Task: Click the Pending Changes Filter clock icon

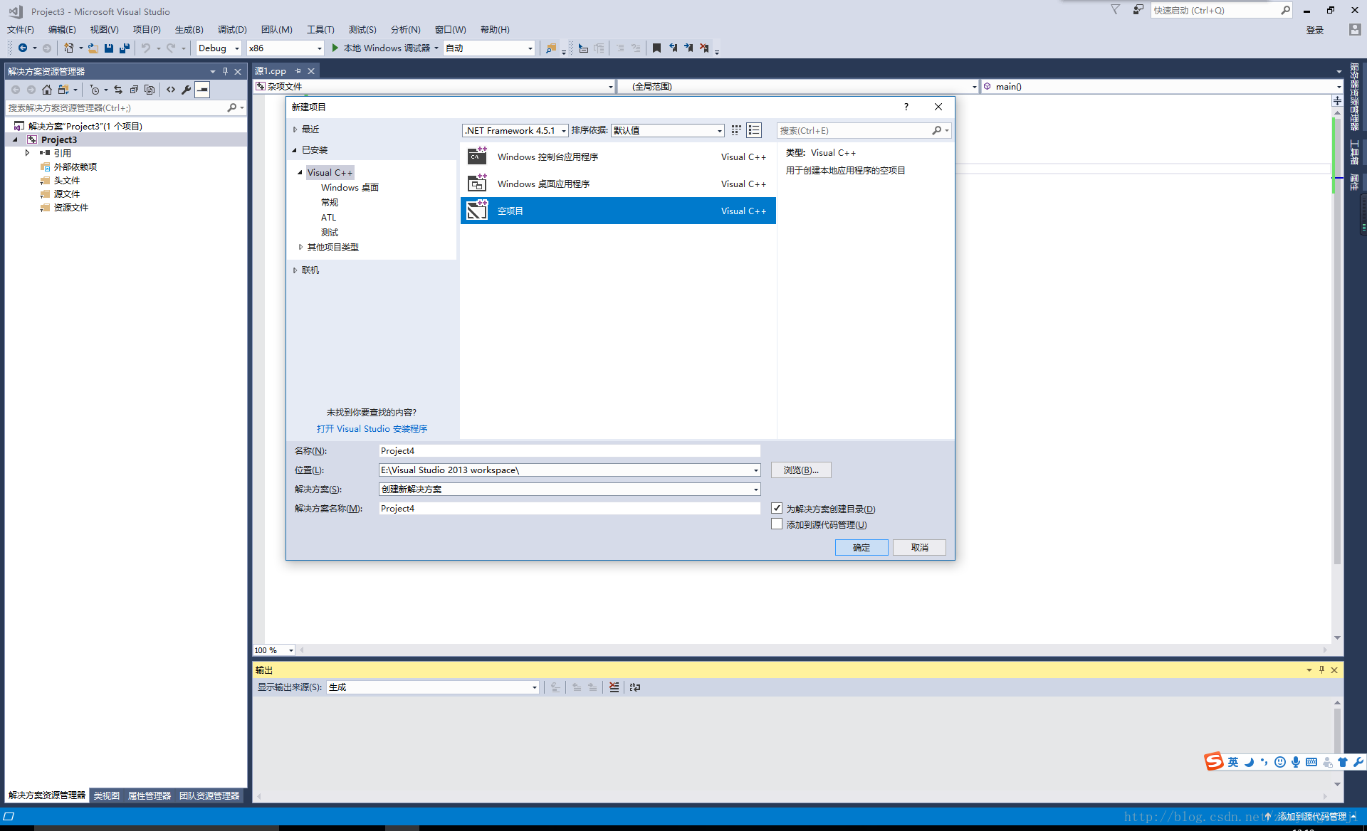Action: pos(94,90)
